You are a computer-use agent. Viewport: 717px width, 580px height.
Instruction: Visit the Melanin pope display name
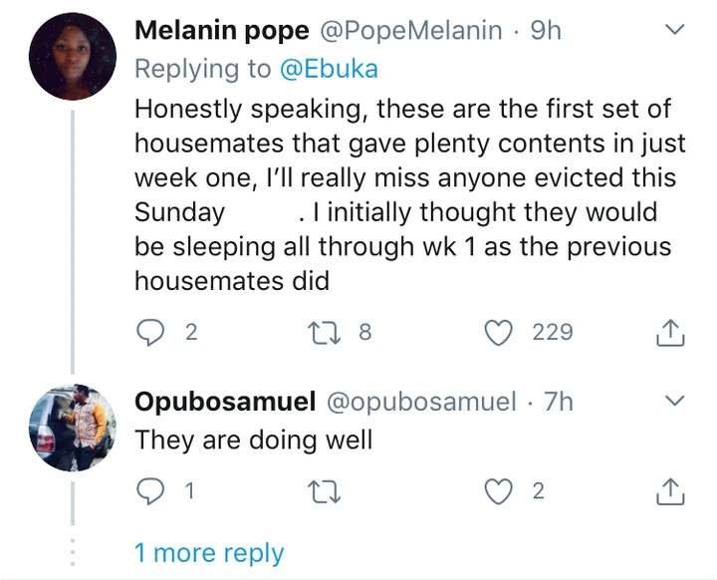(221, 31)
